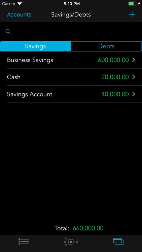This screenshot has width=142, height=252.
Task: Select the Business Savings row name
Action: point(30,60)
